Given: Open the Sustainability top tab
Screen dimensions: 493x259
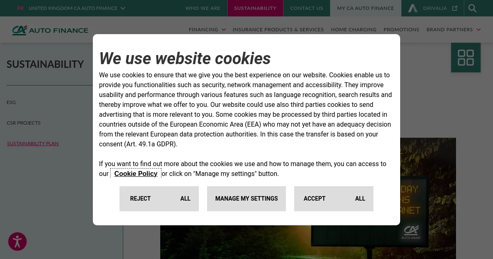Looking at the screenshot, I should (255, 8).
